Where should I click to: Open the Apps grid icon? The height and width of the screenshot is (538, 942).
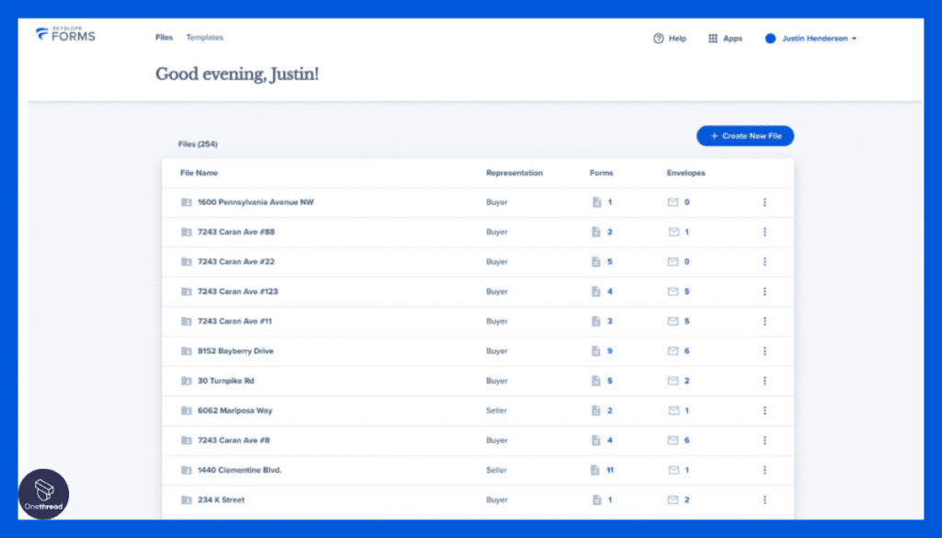click(x=713, y=39)
